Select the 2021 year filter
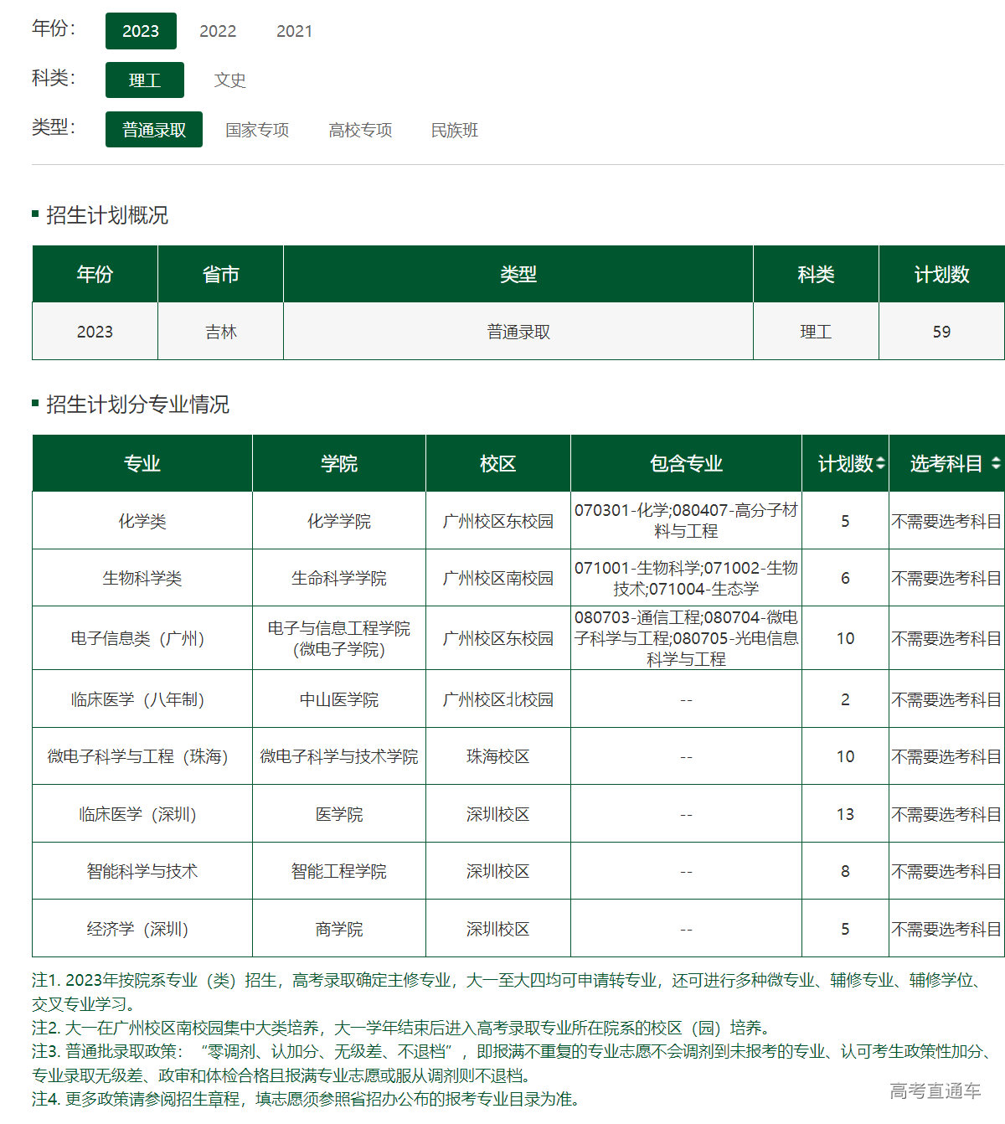 pos(295,31)
